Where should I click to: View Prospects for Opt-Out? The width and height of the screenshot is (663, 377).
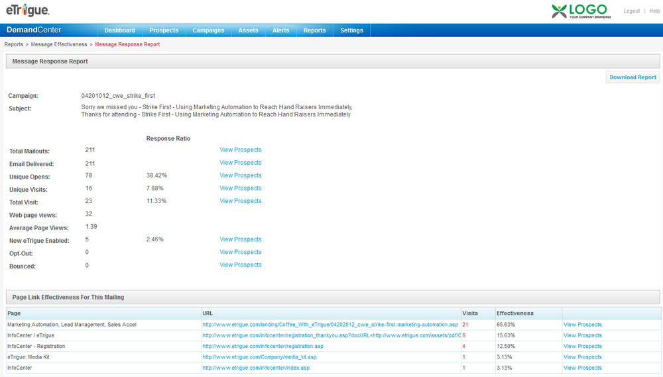240,252
